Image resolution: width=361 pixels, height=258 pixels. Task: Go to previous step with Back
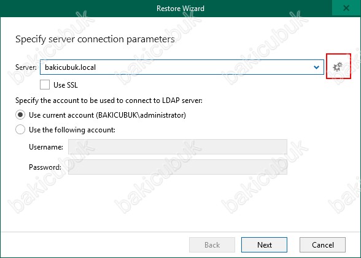pos(212,245)
